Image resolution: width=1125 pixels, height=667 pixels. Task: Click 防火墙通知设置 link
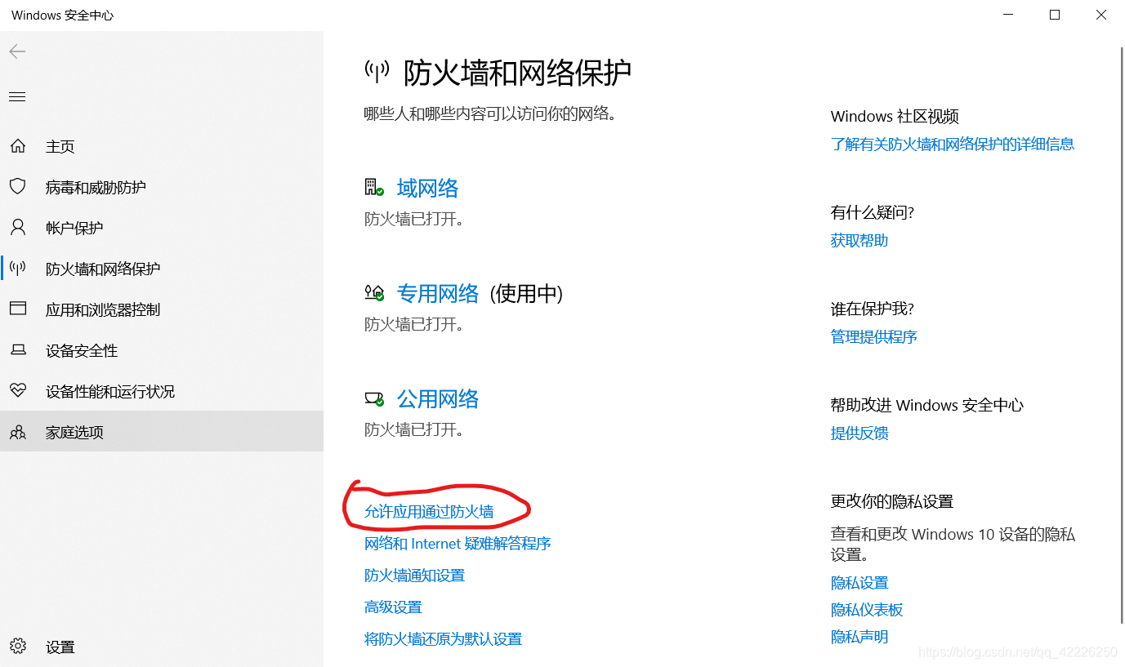point(415,576)
